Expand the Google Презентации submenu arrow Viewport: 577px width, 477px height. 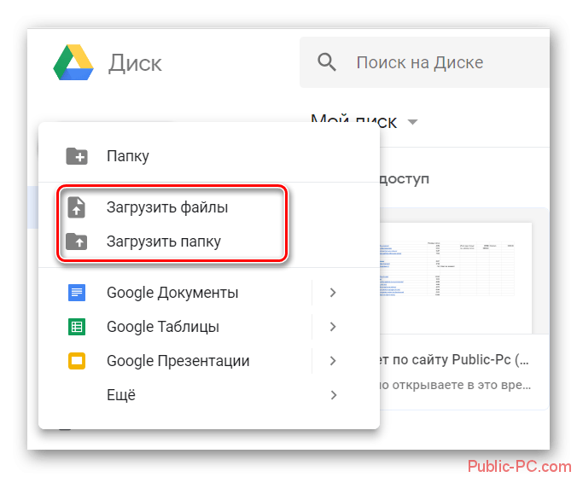333,361
